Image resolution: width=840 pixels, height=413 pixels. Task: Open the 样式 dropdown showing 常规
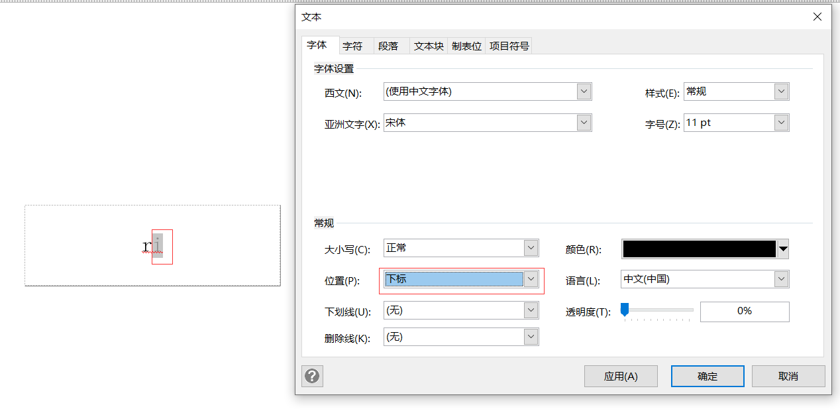tap(781, 91)
